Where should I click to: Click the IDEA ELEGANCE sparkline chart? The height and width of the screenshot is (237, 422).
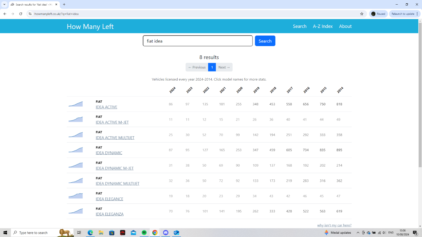[x=75, y=196]
